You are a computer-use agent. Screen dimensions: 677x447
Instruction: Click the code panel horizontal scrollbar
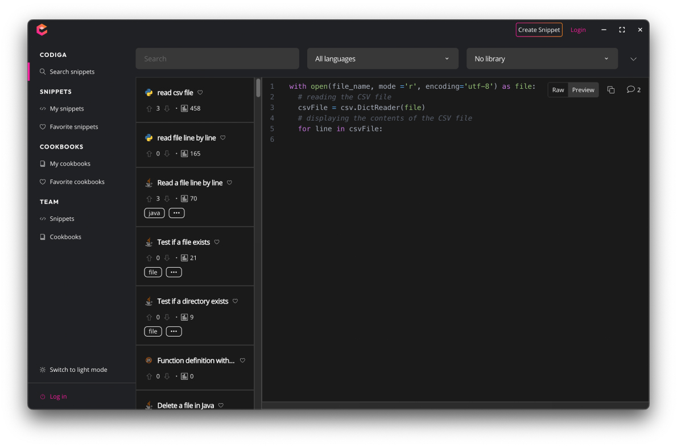[x=456, y=405]
